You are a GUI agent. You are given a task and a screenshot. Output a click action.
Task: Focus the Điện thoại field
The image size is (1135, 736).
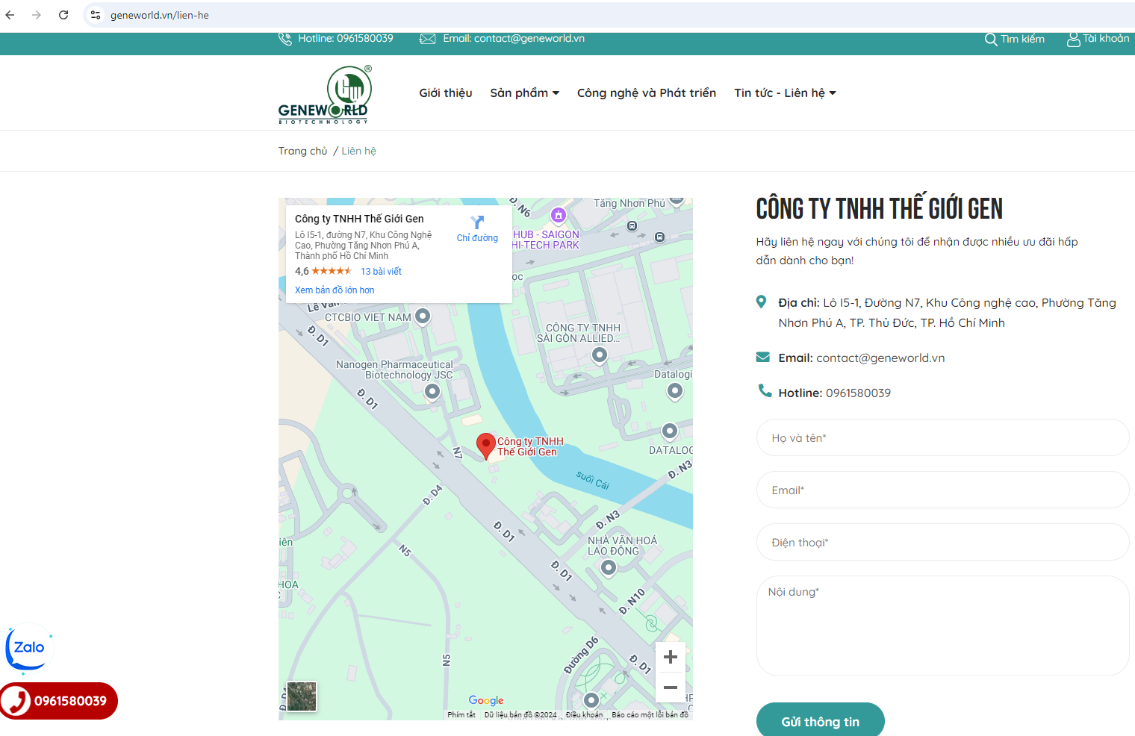(x=943, y=542)
